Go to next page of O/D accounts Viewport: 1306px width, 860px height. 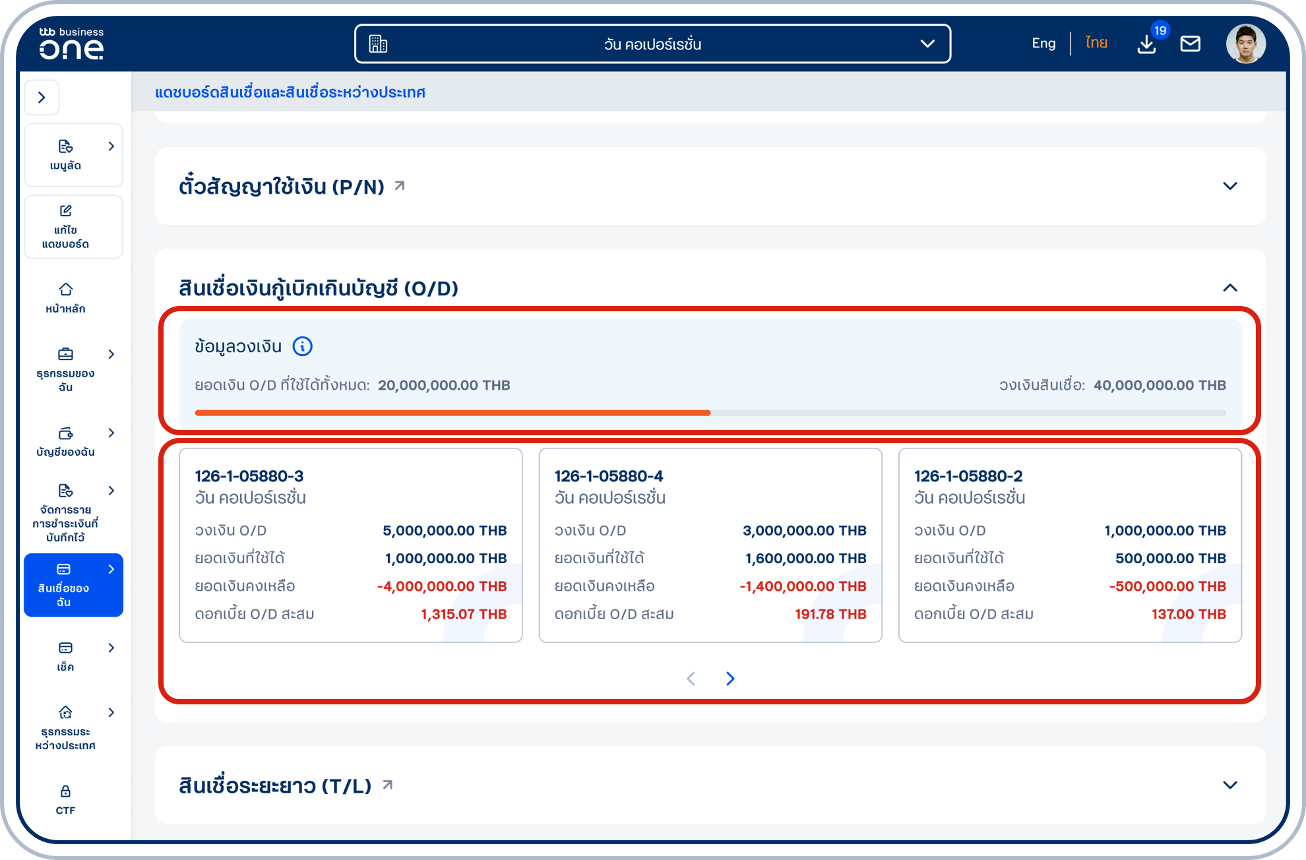pos(730,679)
